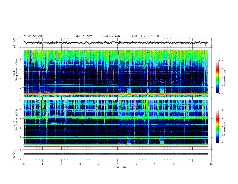Click the "3" tick on Time axis
The width and height of the screenshot is (238, 184).
click(80, 164)
